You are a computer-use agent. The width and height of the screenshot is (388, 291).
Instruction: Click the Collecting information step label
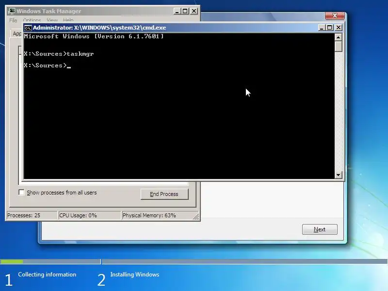pyautogui.click(x=47, y=275)
